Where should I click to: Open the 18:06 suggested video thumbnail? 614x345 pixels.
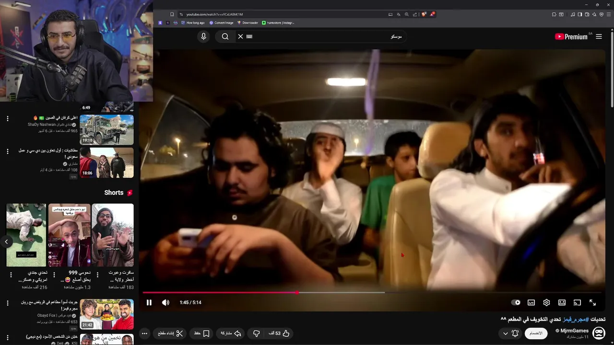[106, 162]
